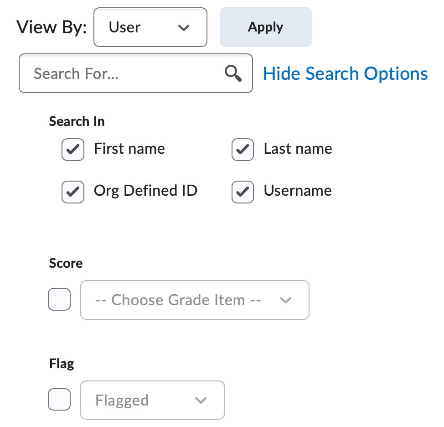Uncheck the Last name checkbox

coord(242,149)
